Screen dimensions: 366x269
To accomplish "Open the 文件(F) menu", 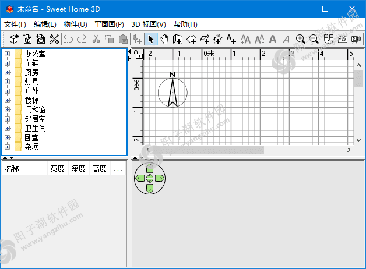I will 15,24.
